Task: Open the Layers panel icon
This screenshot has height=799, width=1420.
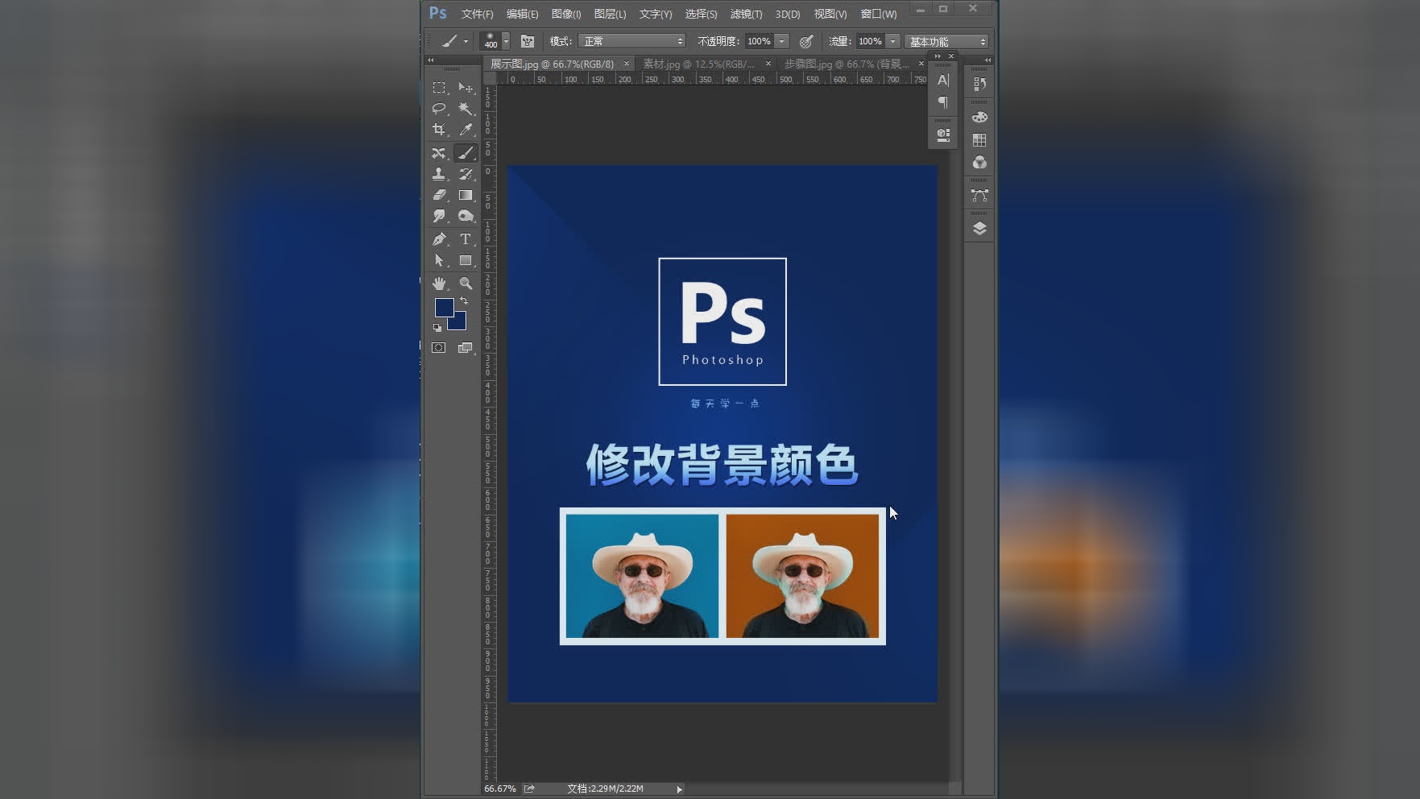Action: 979,228
